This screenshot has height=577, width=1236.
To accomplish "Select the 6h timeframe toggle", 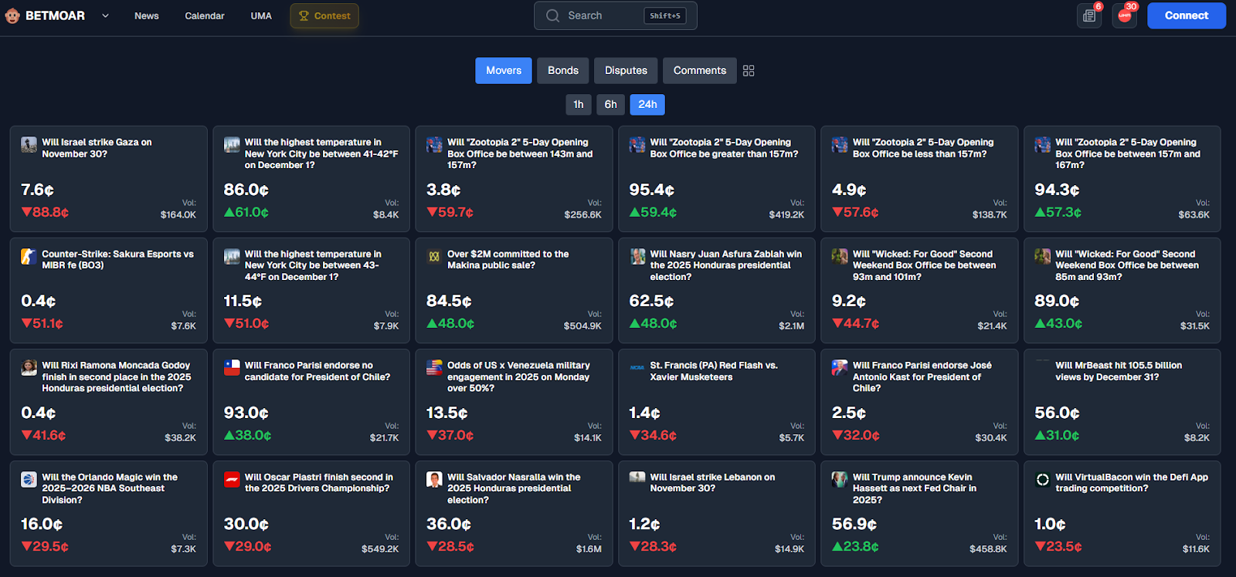I will point(610,104).
